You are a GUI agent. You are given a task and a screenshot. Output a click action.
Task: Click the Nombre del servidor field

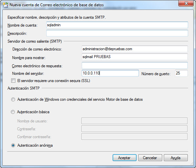[x=110, y=73]
